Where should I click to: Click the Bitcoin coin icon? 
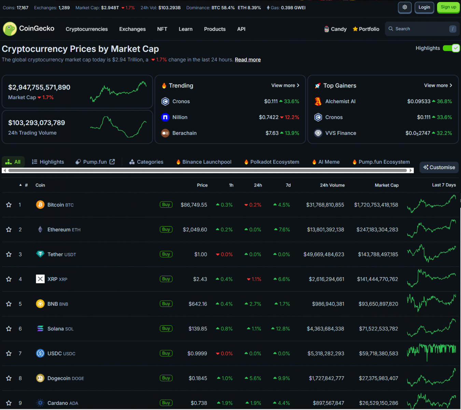coord(40,205)
